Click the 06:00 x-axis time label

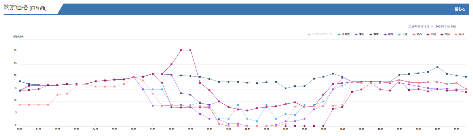133,130
